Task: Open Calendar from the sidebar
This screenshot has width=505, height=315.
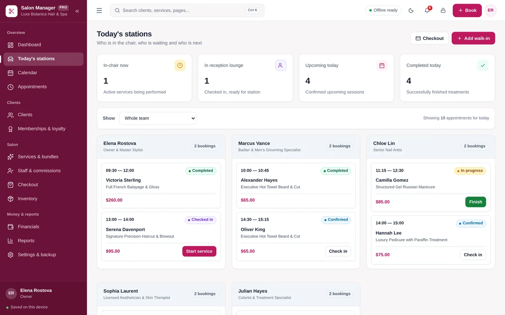Action: coord(43,73)
